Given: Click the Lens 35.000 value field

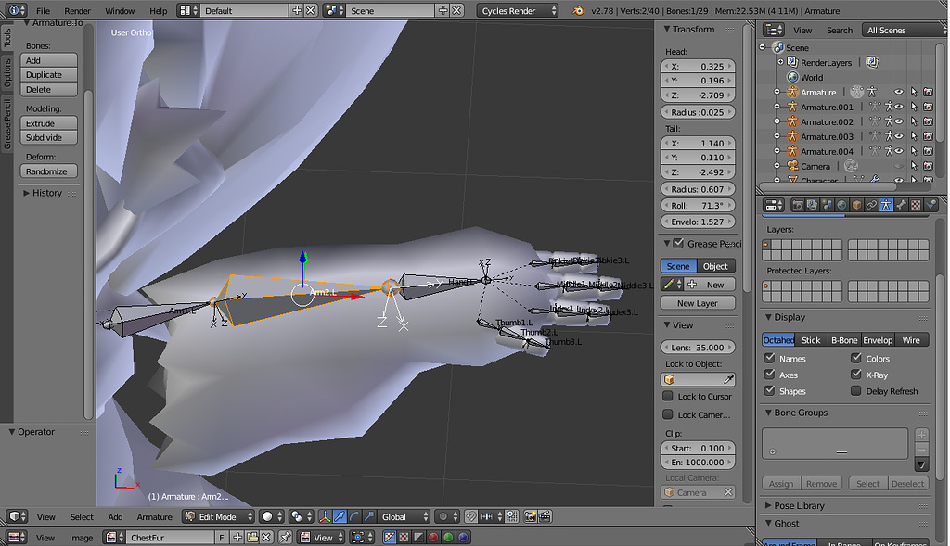Looking at the screenshot, I should tap(698, 348).
